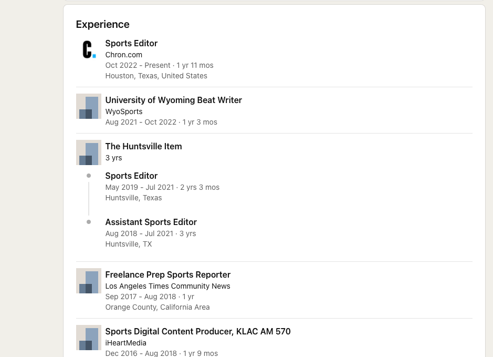The width and height of the screenshot is (493, 357).
Task: Click the timeline dot beside Assistant Sports Editor
Action: coord(89,222)
